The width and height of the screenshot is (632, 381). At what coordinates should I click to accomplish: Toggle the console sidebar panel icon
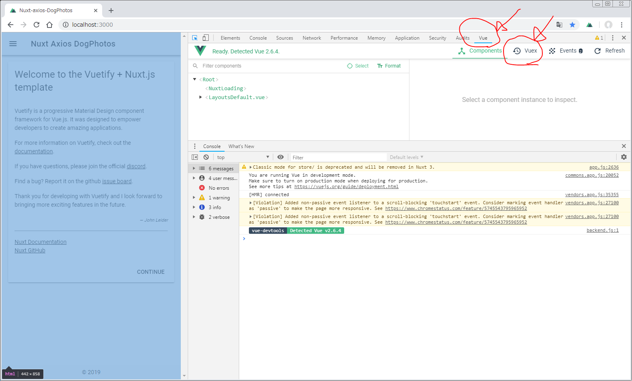click(x=195, y=157)
